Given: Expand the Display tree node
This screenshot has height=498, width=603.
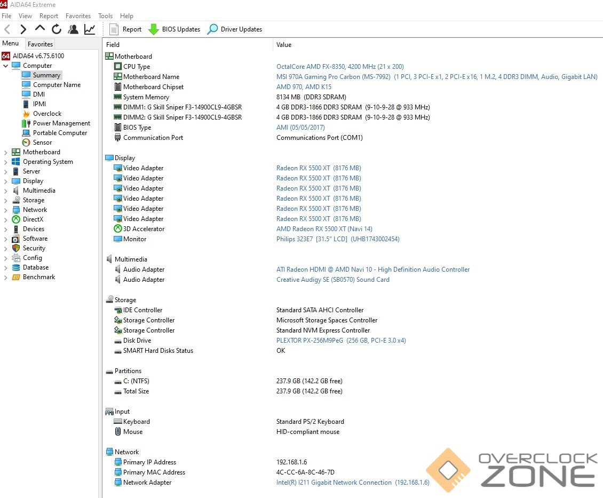Looking at the screenshot, I should point(6,181).
